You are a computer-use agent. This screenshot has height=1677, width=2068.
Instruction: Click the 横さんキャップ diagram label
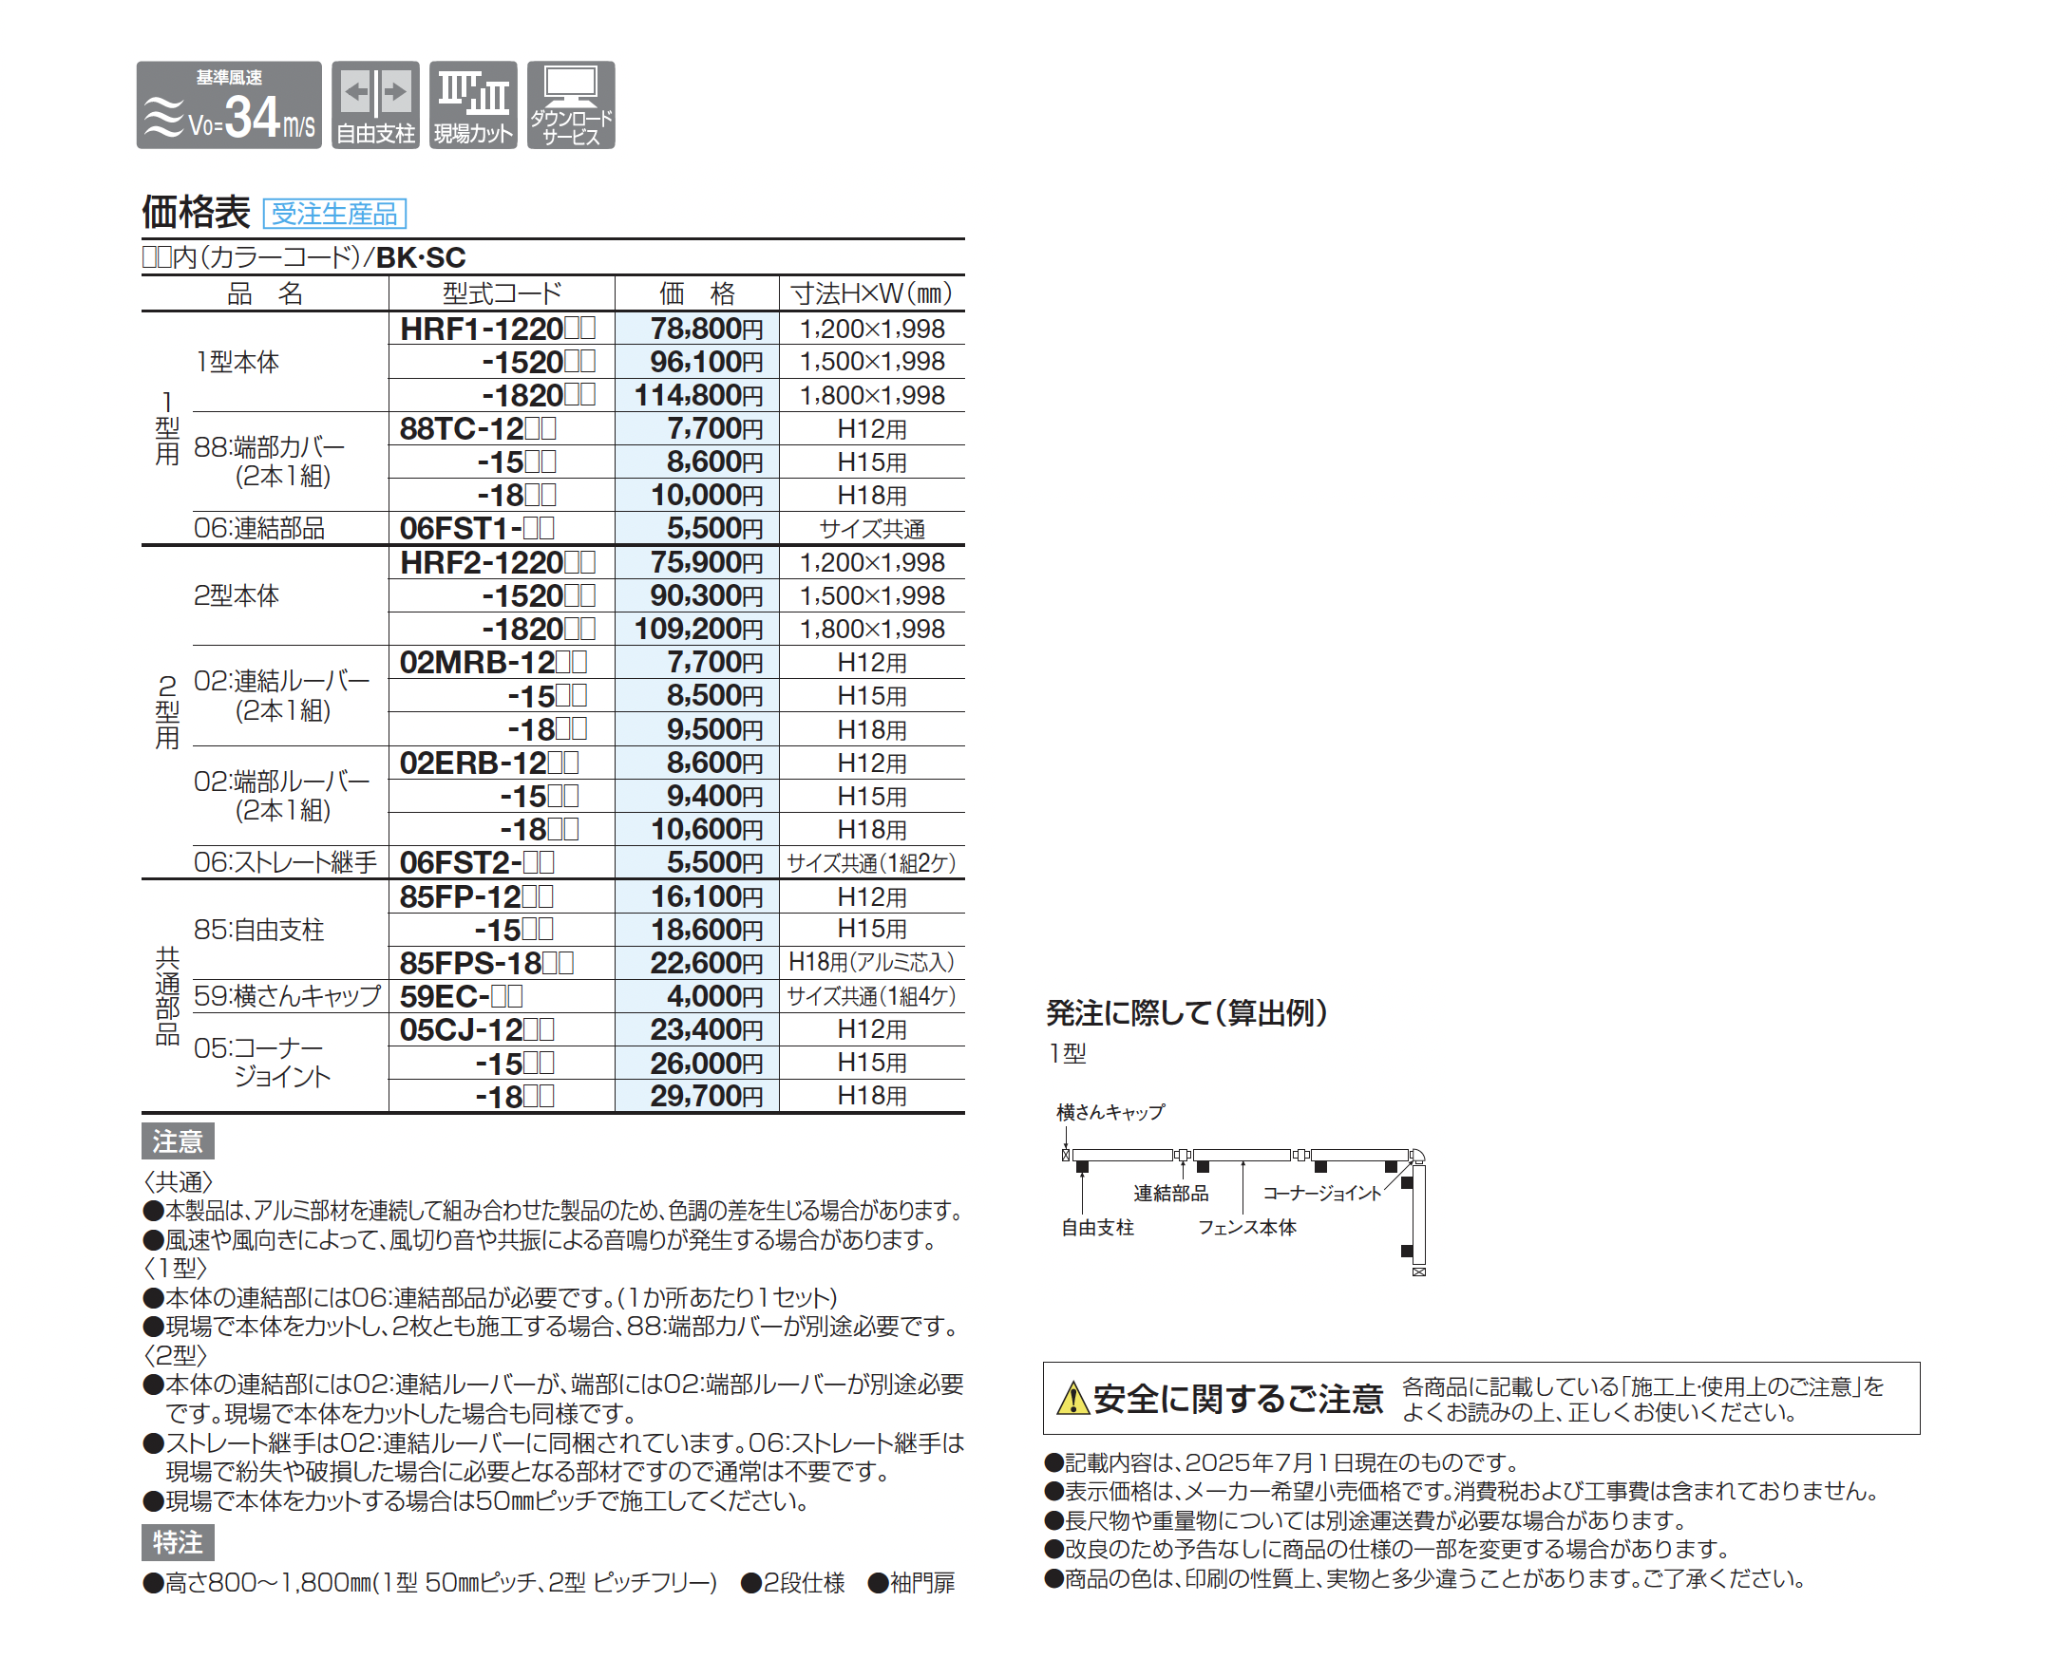tap(1110, 1112)
